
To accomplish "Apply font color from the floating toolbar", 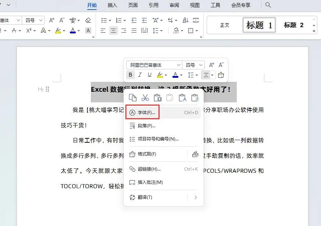I will coord(175,75).
